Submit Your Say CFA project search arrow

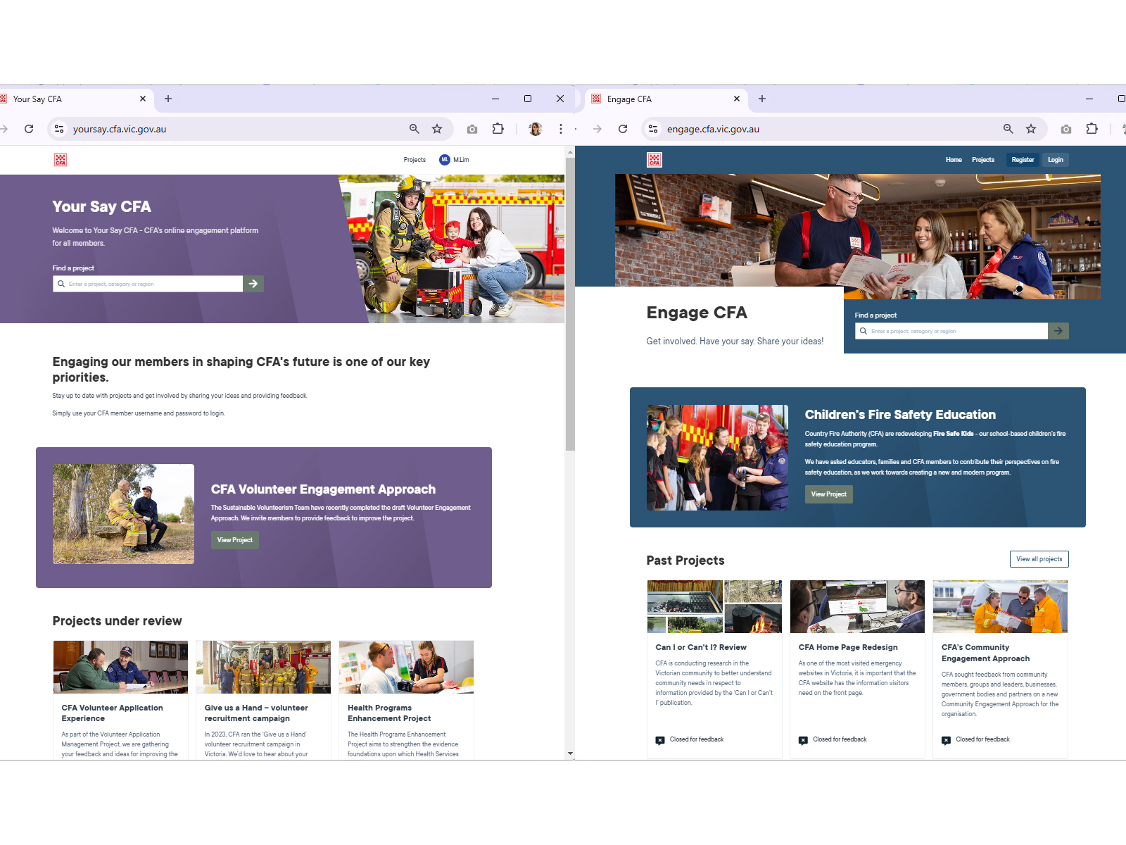point(253,284)
